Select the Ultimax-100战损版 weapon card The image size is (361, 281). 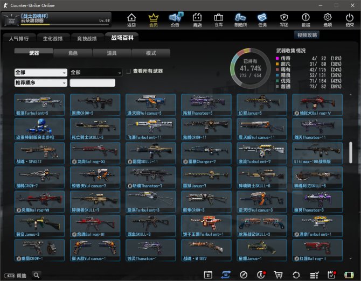[317, 153]
